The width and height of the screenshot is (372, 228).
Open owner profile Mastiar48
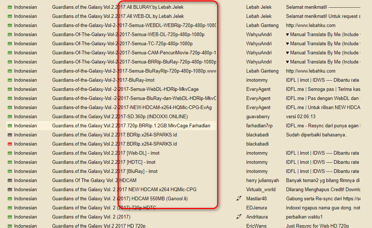coord(257,198)
